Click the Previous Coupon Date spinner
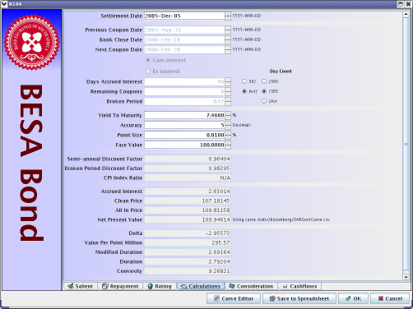413x309 pixels. click(x=228, y=30)
